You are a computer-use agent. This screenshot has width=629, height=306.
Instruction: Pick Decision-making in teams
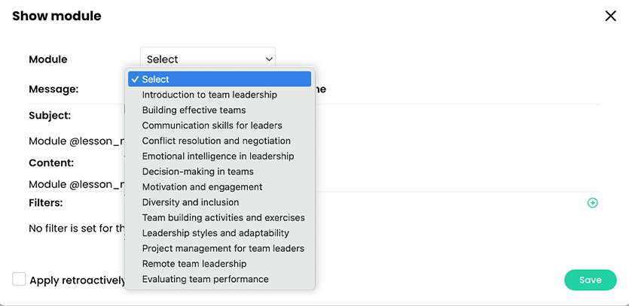click(x=197, y=171)
